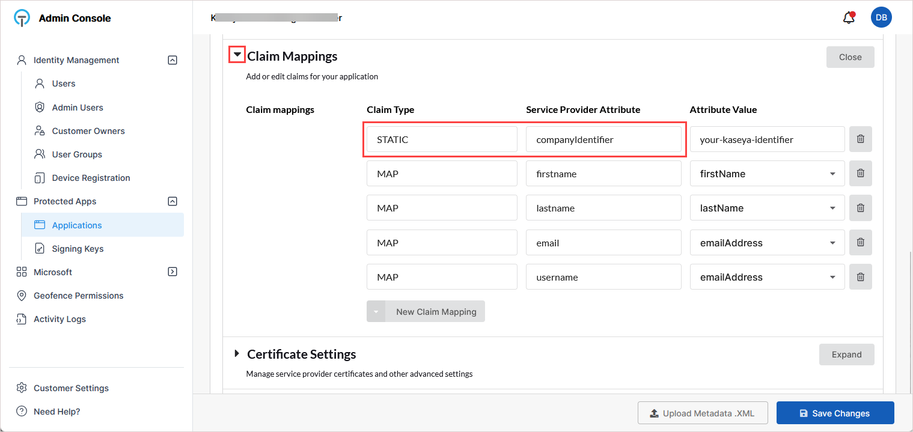
Task: Click the Save Changes button
Action: pos(835,413)
